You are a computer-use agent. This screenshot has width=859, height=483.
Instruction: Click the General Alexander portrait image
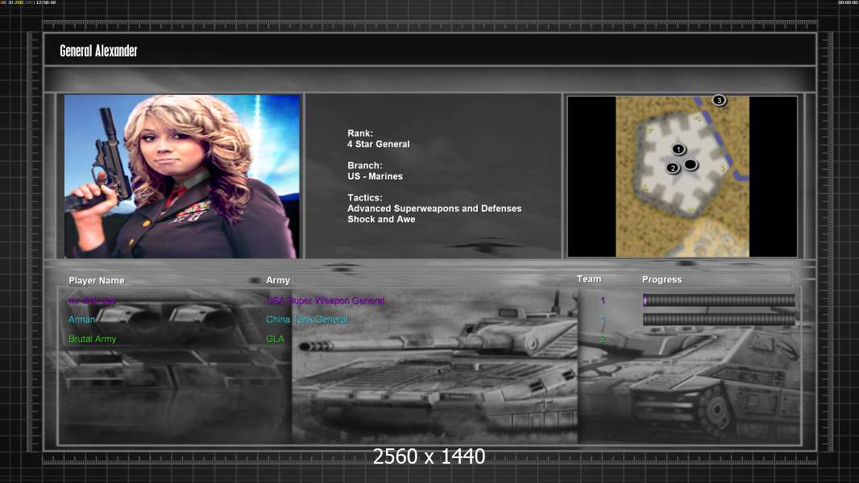click(x=182, y=176)
